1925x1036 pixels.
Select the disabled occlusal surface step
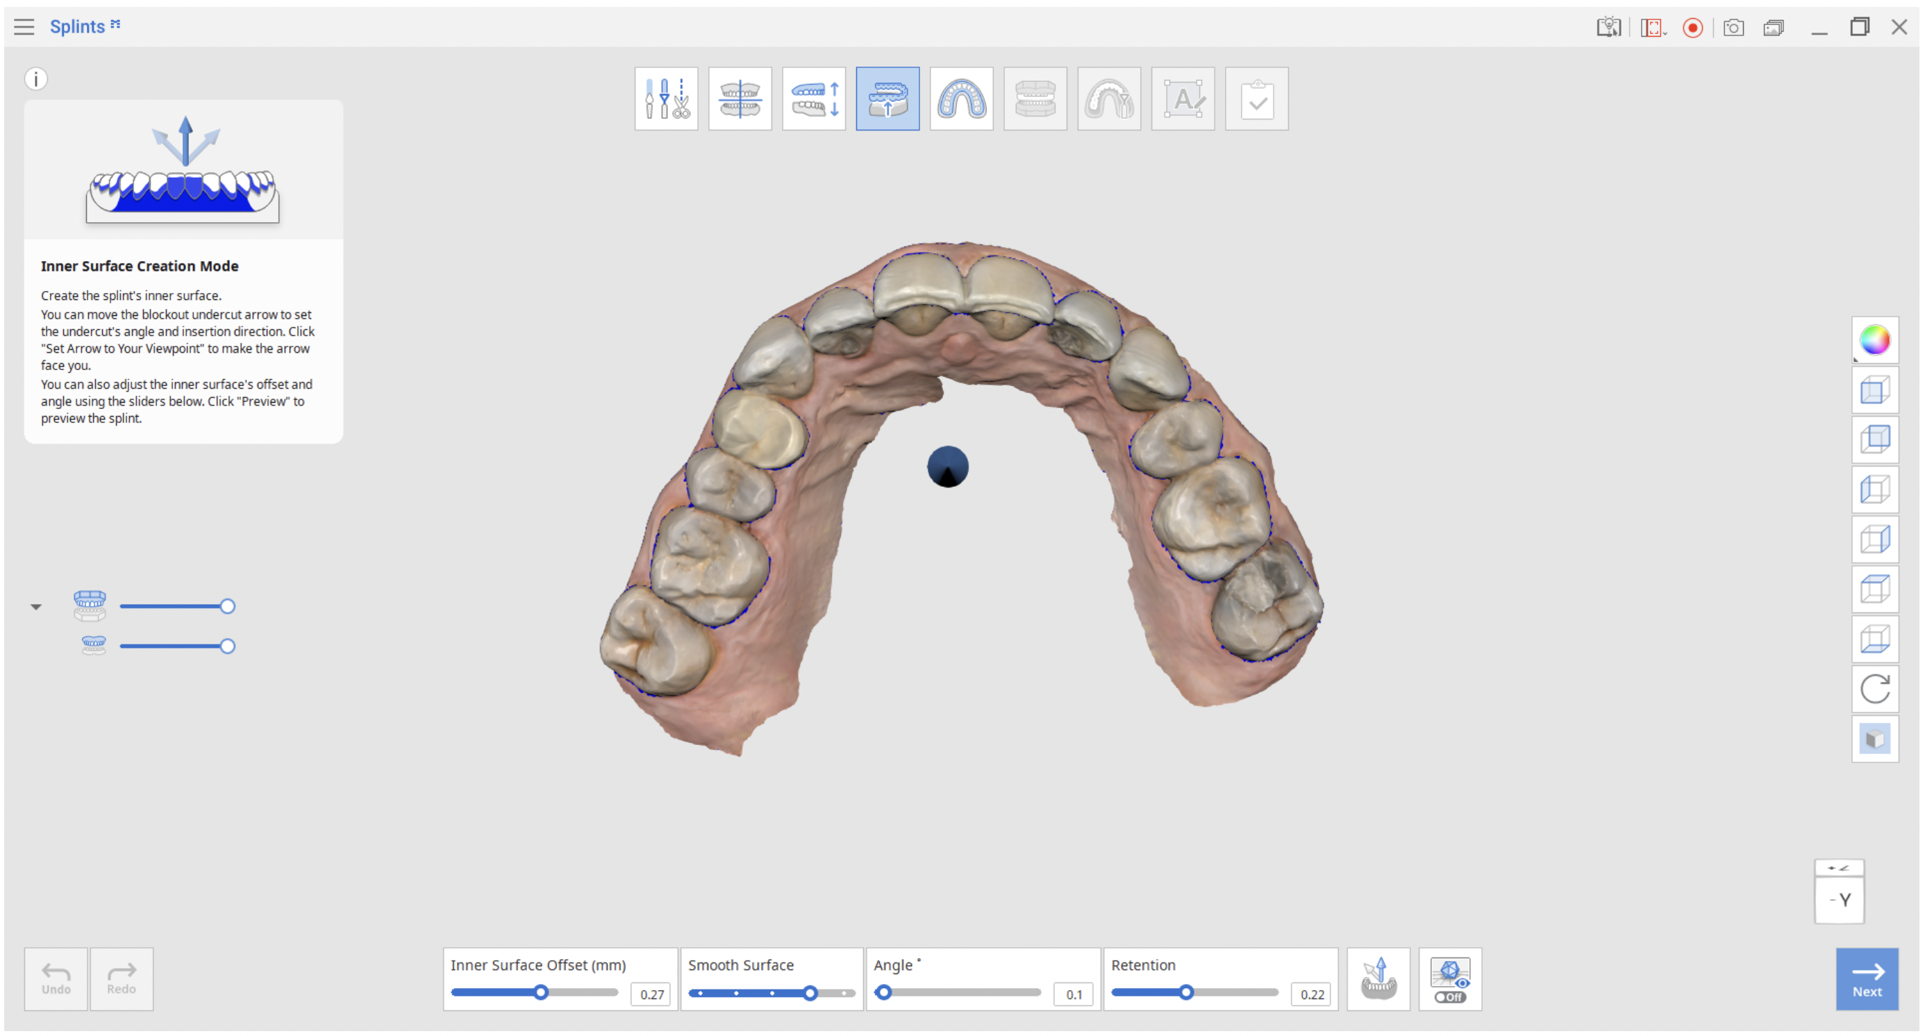coord(1035,99)
